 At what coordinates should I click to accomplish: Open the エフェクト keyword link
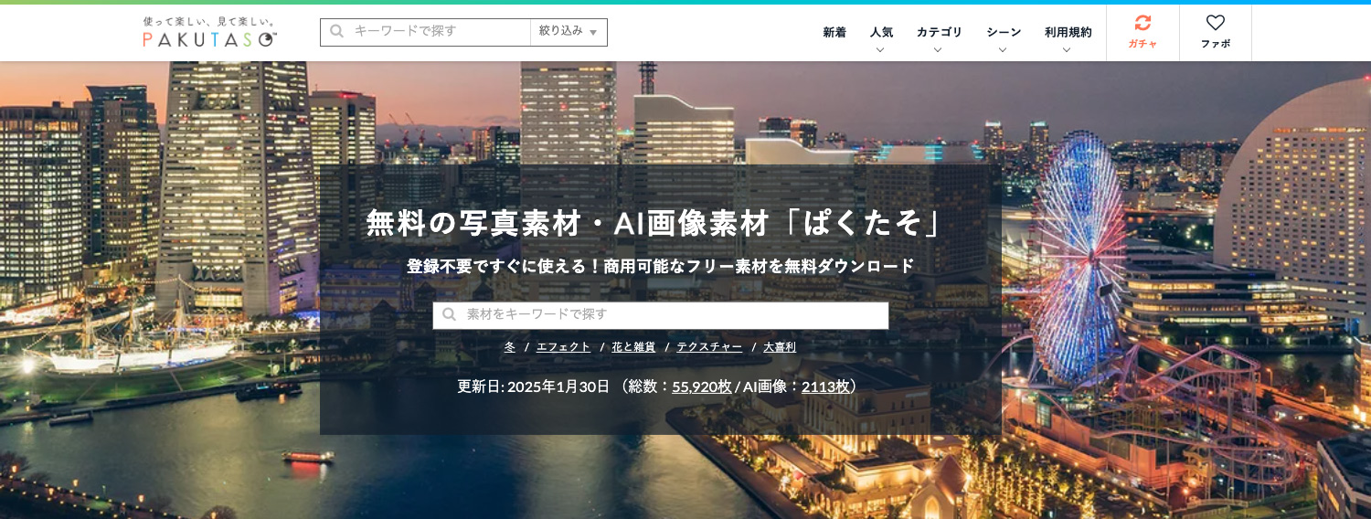(563, 347)
